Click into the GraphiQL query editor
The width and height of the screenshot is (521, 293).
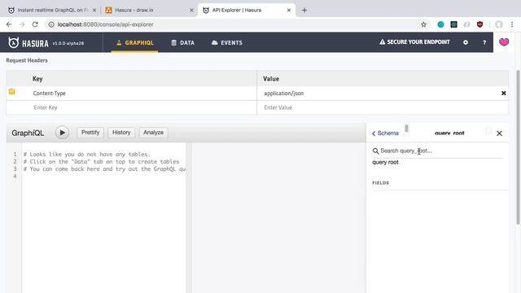[x=104, y=218]
